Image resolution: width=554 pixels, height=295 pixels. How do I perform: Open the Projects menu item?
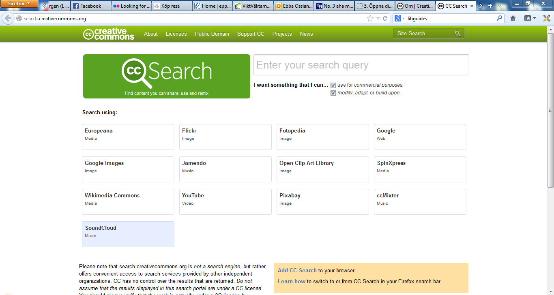[282, 34]
